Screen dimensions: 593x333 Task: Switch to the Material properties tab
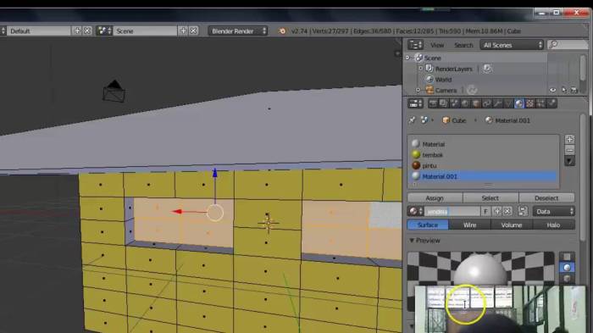coord(519,103)
